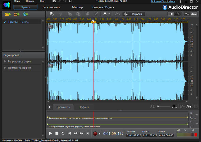Stop playback with the square Stop button
Screen dimensions: 201x142
point(57,133)
